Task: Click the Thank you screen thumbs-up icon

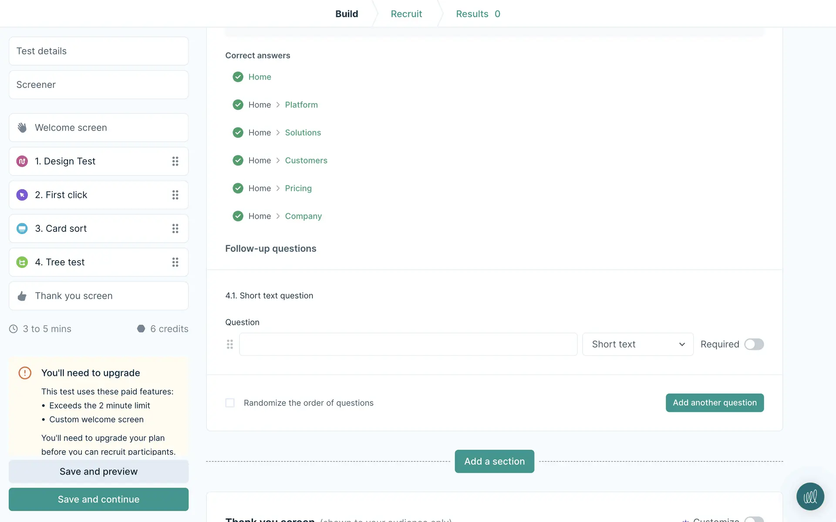Action: click(x=22, y=296)
